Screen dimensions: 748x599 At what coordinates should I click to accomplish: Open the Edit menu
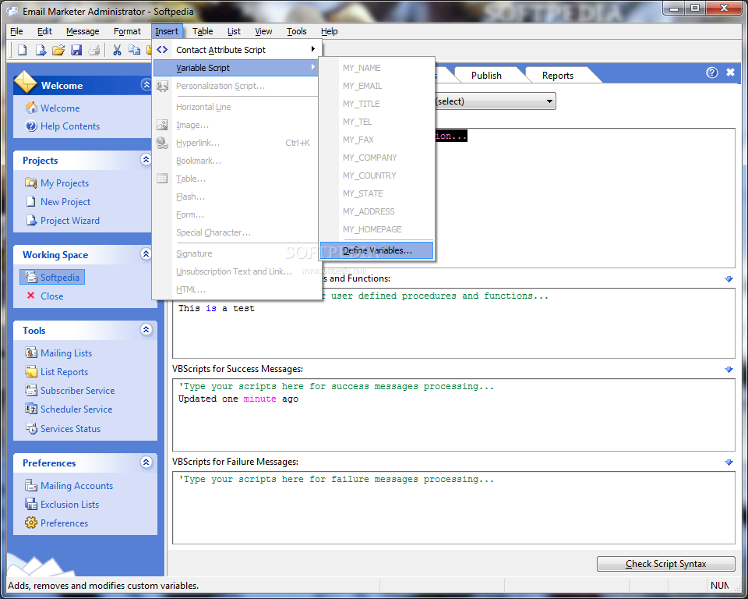(44, 31)
